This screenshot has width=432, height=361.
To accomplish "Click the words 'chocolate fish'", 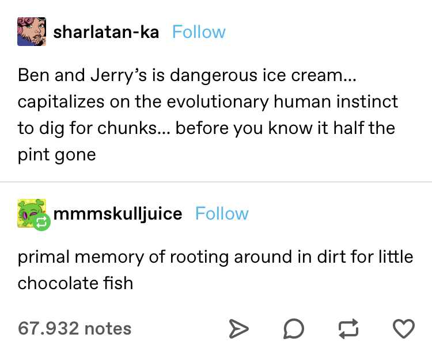I will click(75, 283).
